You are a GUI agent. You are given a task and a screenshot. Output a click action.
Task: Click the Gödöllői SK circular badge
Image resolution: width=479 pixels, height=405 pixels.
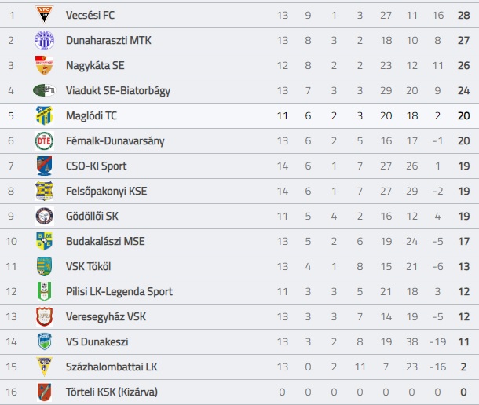[44, 216]
